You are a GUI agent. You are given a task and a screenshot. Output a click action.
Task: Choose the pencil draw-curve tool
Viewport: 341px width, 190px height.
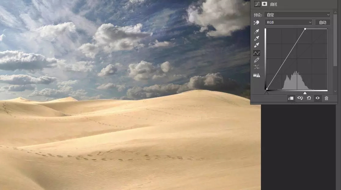coord(257,60)
